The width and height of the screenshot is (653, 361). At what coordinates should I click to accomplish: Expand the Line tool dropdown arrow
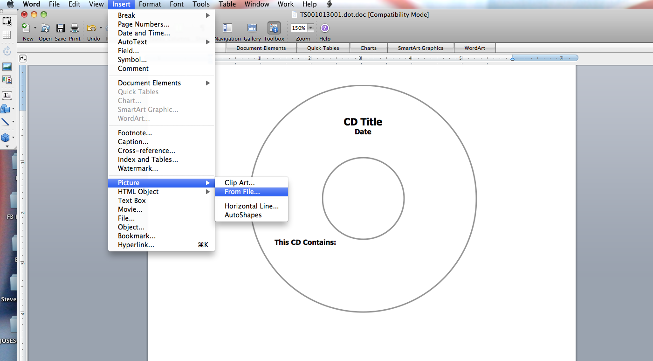13,122
